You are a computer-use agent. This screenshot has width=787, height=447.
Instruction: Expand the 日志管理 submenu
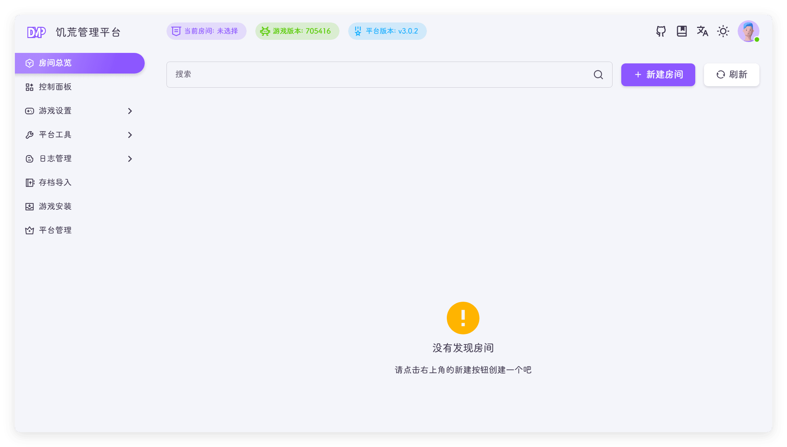tap(130, 159)
